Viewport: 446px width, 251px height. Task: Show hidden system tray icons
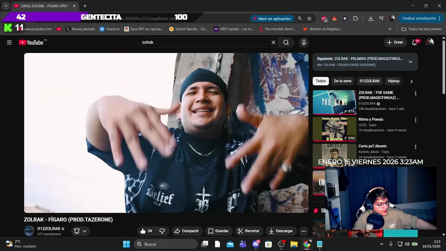point(382,244)
